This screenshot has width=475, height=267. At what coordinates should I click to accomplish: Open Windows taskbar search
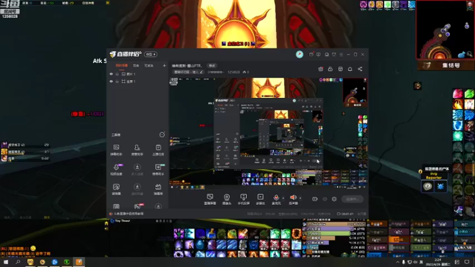tap(18, 262)
